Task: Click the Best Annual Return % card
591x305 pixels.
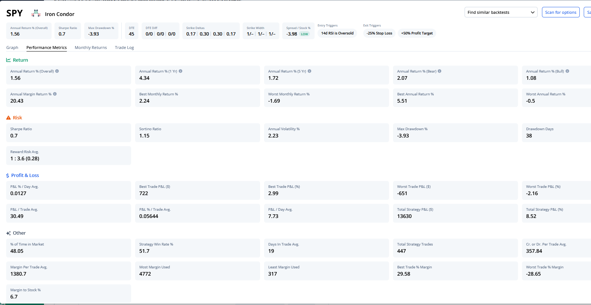Action: pos(456,98)
